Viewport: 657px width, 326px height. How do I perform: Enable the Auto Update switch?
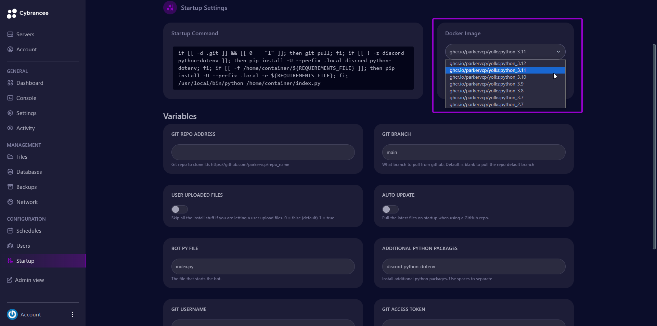[x=390, y=209]
